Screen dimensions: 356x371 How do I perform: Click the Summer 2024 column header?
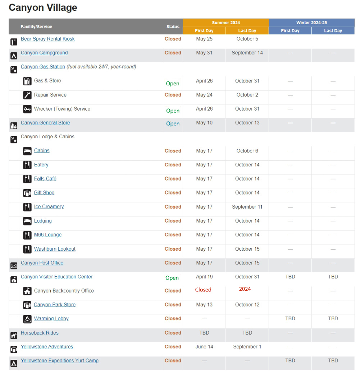(x=225, y=23)
